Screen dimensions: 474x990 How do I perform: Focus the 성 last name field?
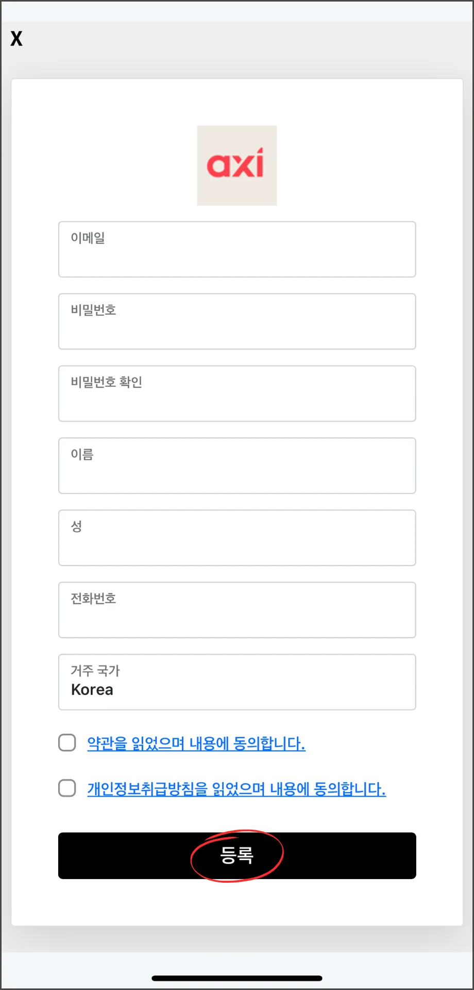pyautogui.click(x=237, y=538)
